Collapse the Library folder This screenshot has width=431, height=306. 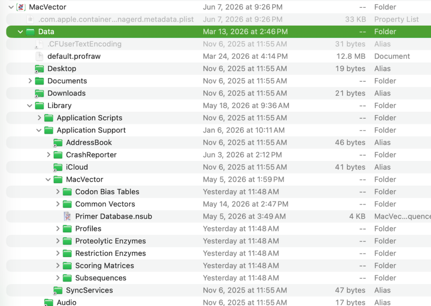(x=30, y=106)
